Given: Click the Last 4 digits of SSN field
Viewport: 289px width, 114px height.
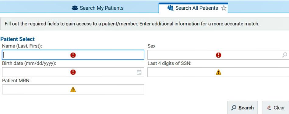Looking at the screenshot, I should (218, 72).
